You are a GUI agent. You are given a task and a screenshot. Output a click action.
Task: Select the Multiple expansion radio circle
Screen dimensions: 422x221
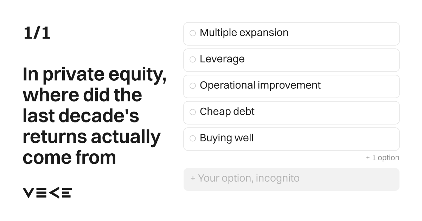193,33
